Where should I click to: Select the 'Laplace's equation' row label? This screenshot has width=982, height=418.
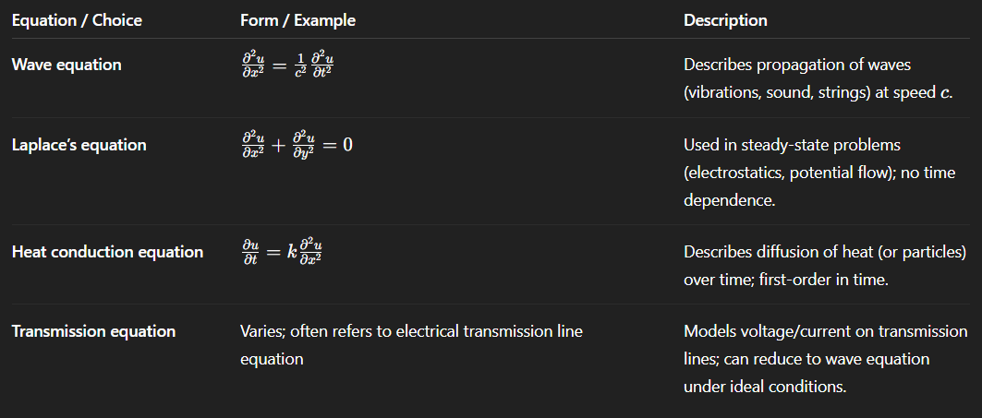(x=79, y=145)
